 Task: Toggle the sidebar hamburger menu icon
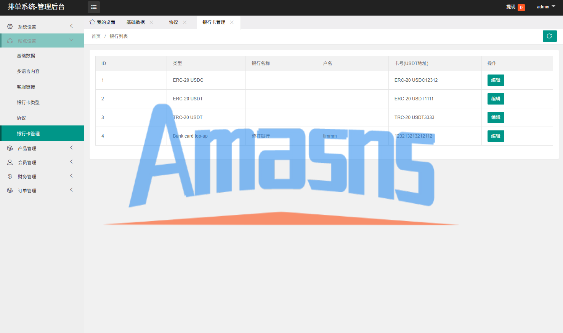tap(94, 7)
